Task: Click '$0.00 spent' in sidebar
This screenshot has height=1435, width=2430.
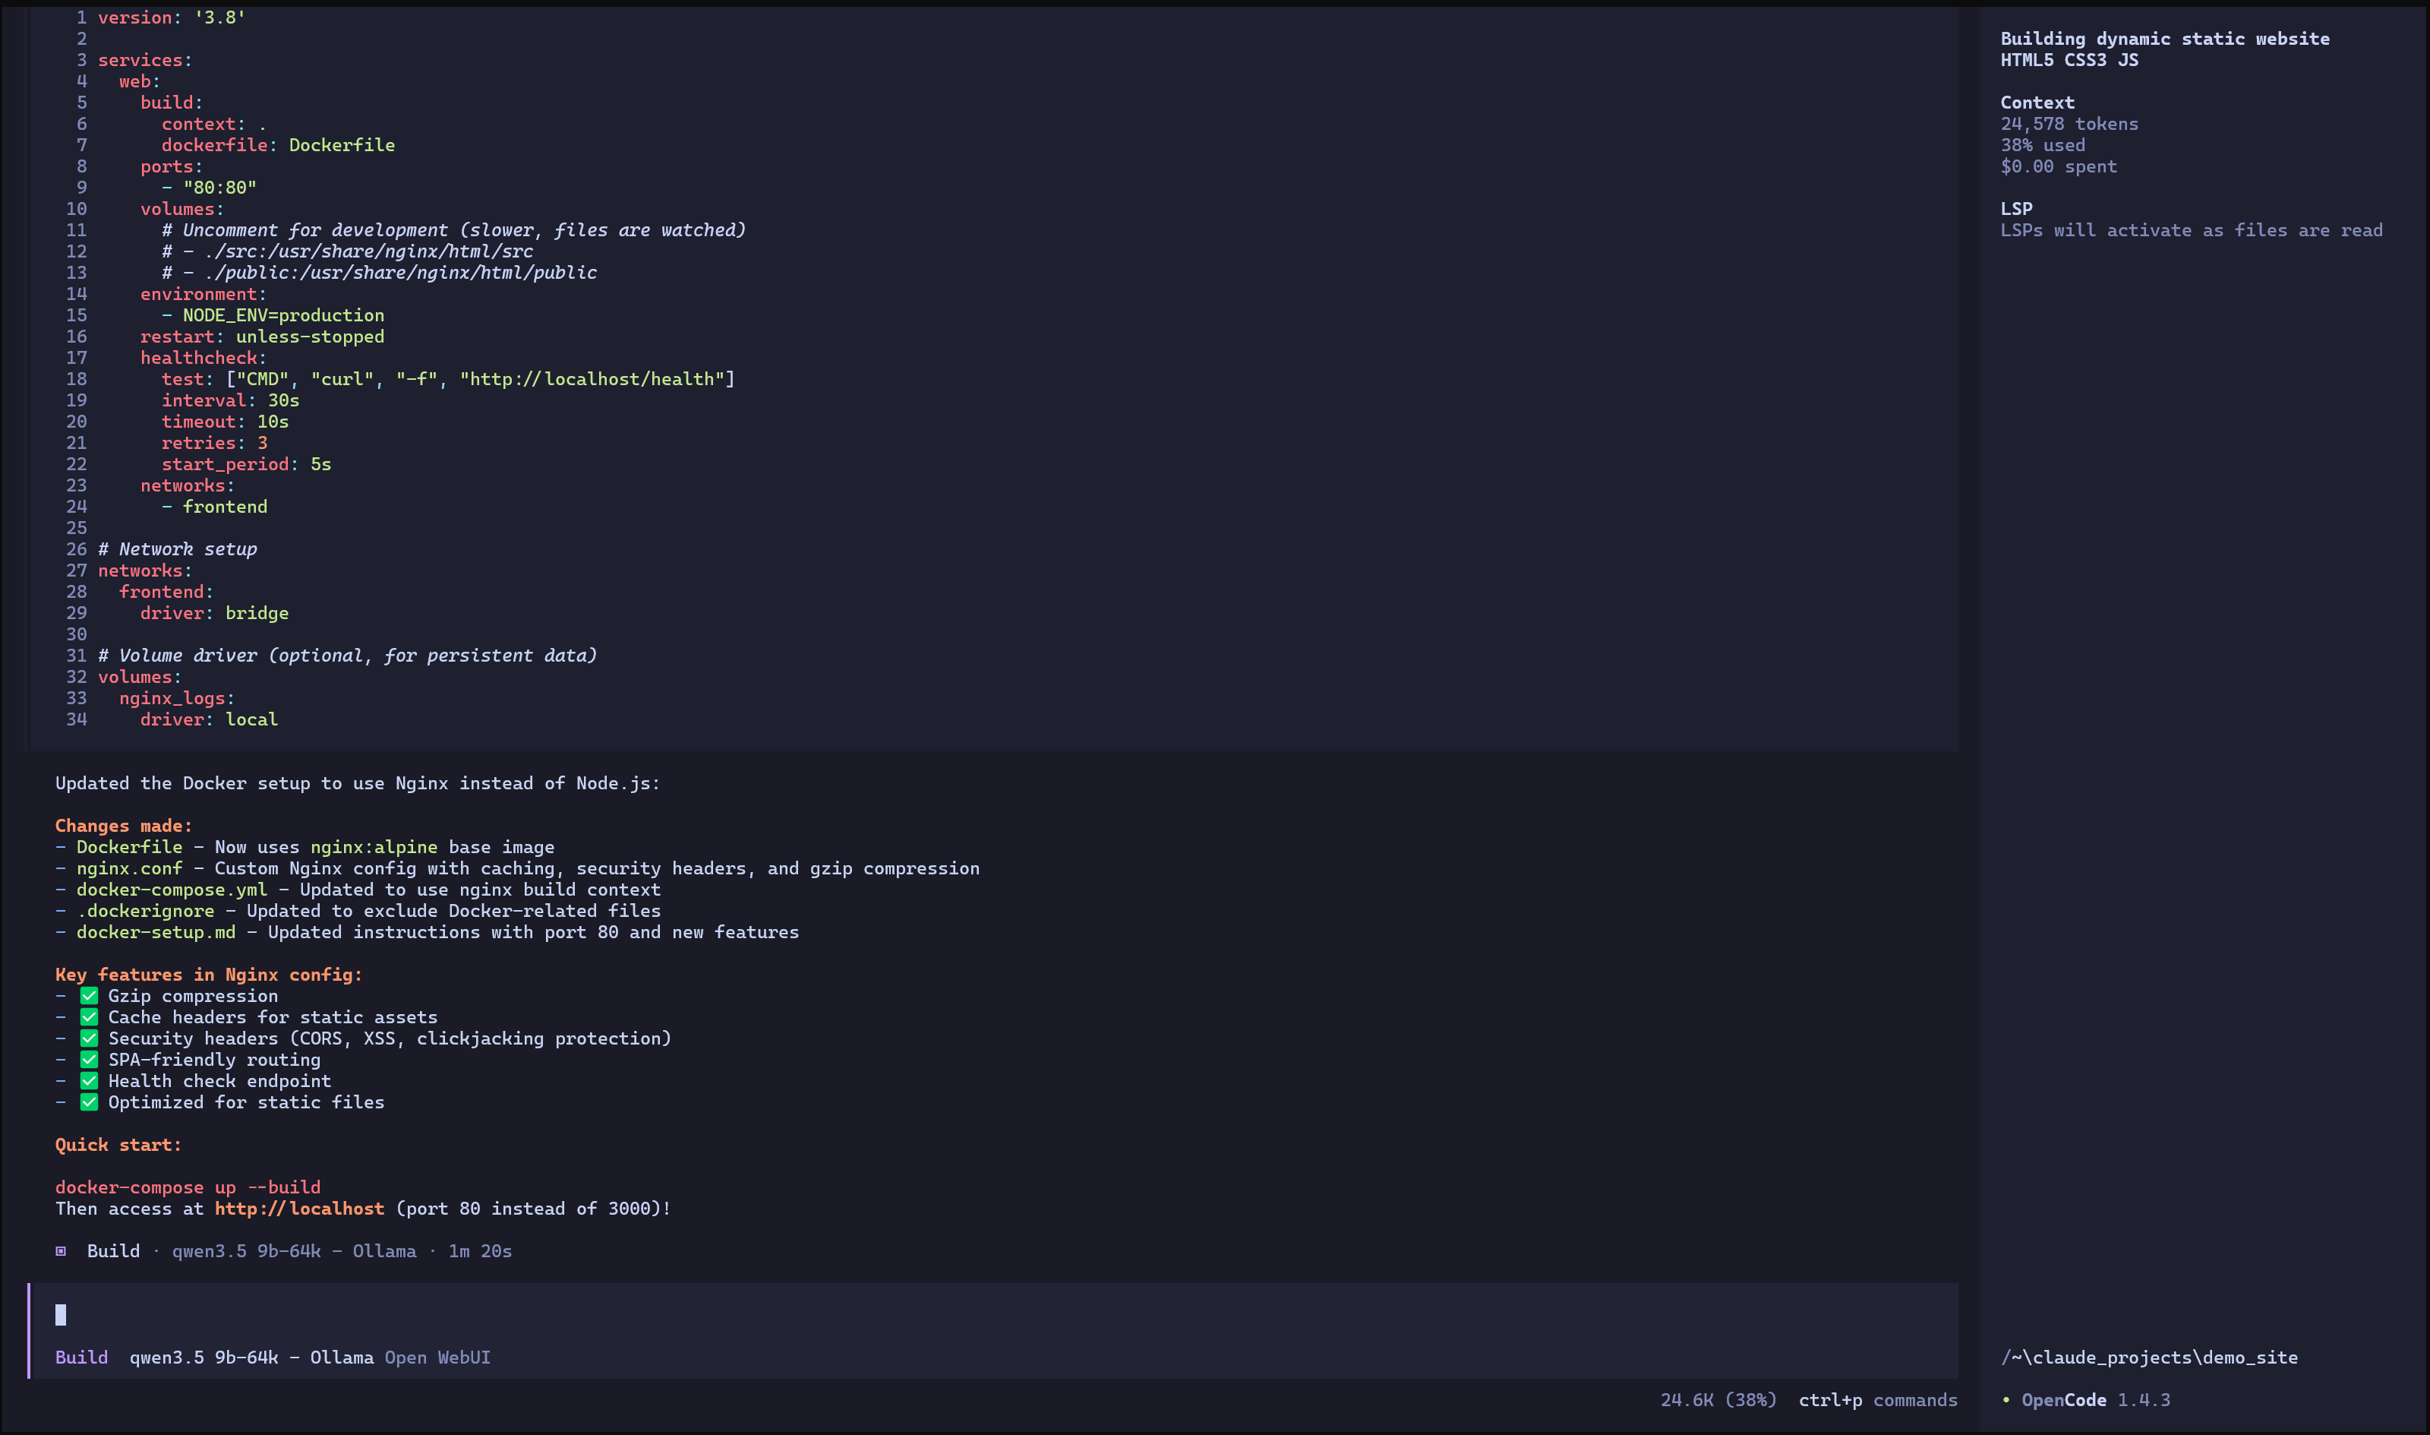Action: (2059, 166)
